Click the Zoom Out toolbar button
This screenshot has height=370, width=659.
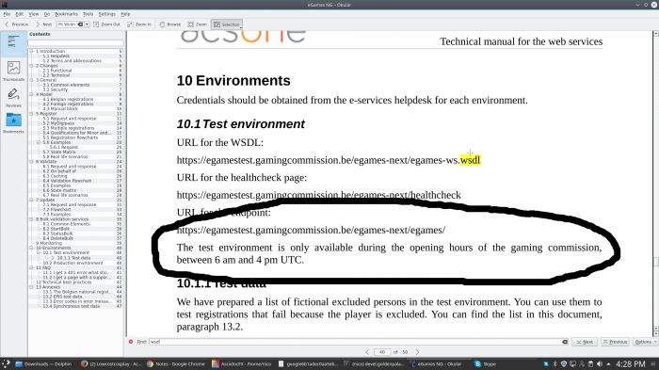pyautogui.click(x=106, y=24)
